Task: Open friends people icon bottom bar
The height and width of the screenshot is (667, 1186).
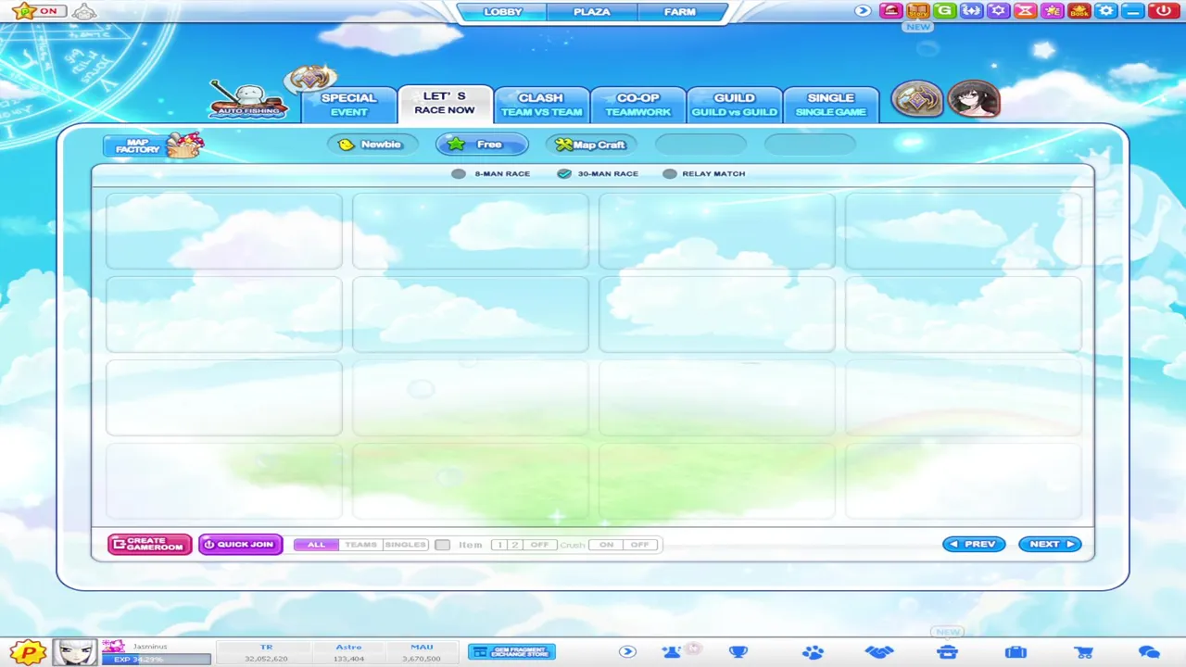Action: (x=672, y=652)
